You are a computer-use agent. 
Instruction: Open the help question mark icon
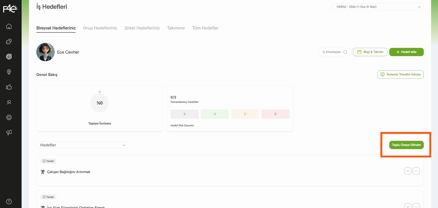tap(9, 202)
